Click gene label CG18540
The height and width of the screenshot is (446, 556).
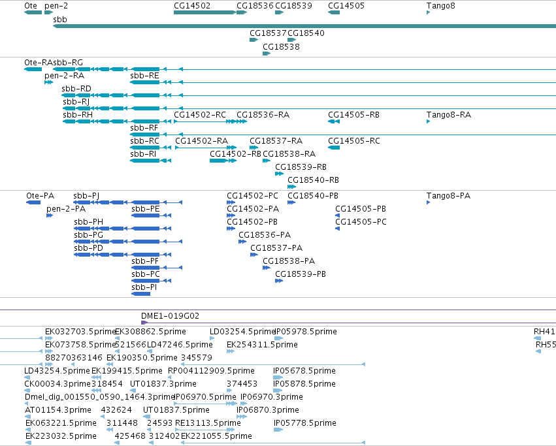[x=306, y=33]
